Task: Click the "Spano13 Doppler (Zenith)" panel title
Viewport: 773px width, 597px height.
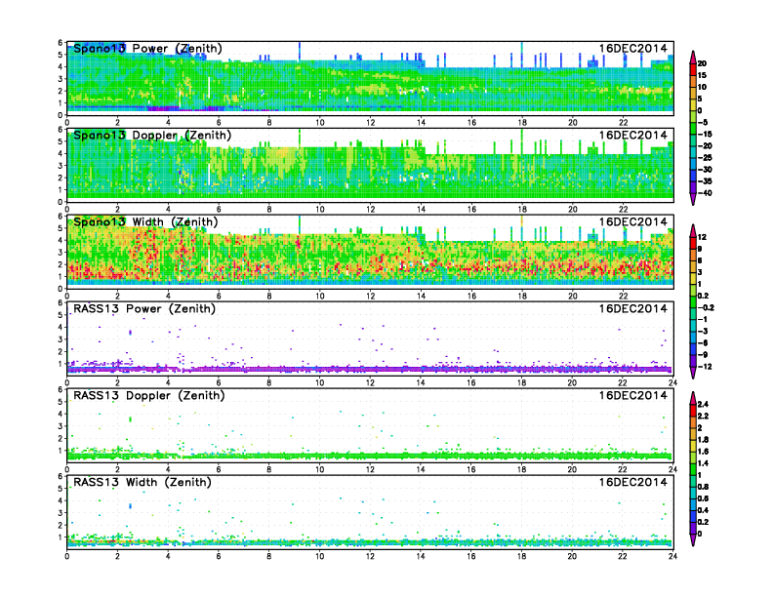Action: [x=152, y=136]
